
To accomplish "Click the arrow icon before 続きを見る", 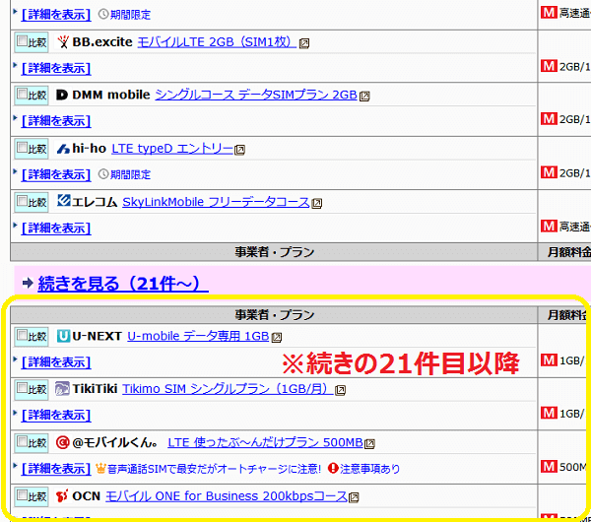I will [28, 283].
